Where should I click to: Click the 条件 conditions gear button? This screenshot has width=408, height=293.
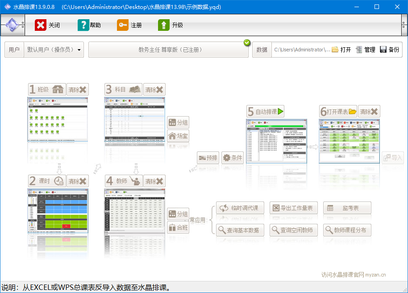(x=233, y=158)
